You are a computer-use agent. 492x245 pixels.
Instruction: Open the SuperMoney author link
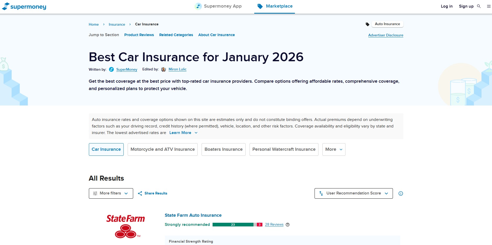click(127, 69)
